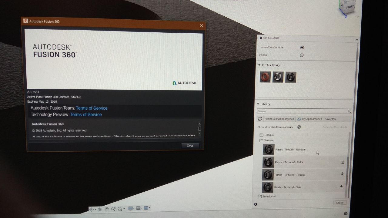Screen dimensions: 388x218
Task: Open the Zoom Window dropdown arrow
Action: point(124,209)
